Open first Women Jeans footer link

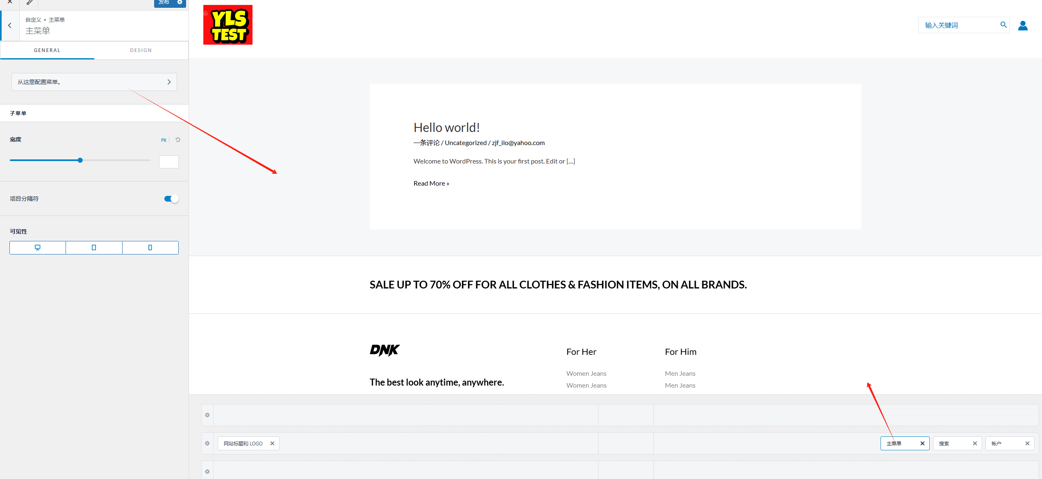click(x=586, y=373)
